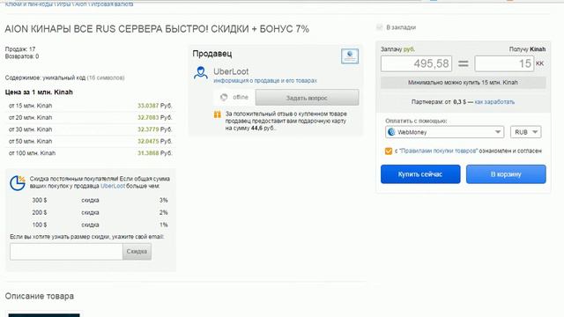Click the "от 20 млн. Kinah" price row
The height and width of the screenshot is (317, 564).
pyautogui.click(x=90, y=117)
